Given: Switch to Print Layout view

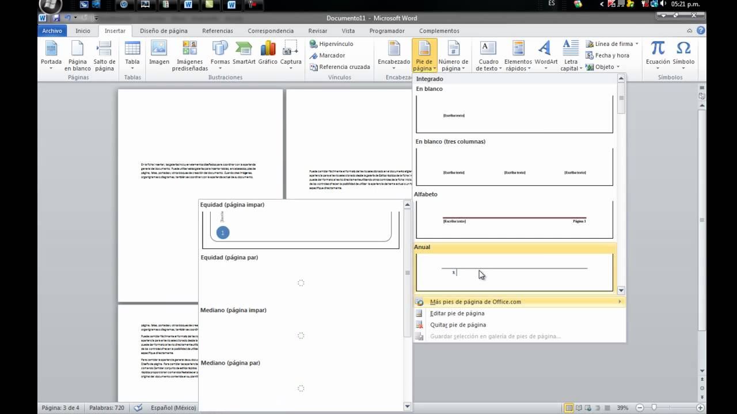Looking at the screenshot, I should point(569,408).
